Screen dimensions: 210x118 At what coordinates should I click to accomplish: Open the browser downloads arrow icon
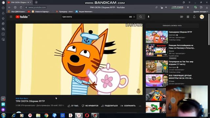coord(207,7)
